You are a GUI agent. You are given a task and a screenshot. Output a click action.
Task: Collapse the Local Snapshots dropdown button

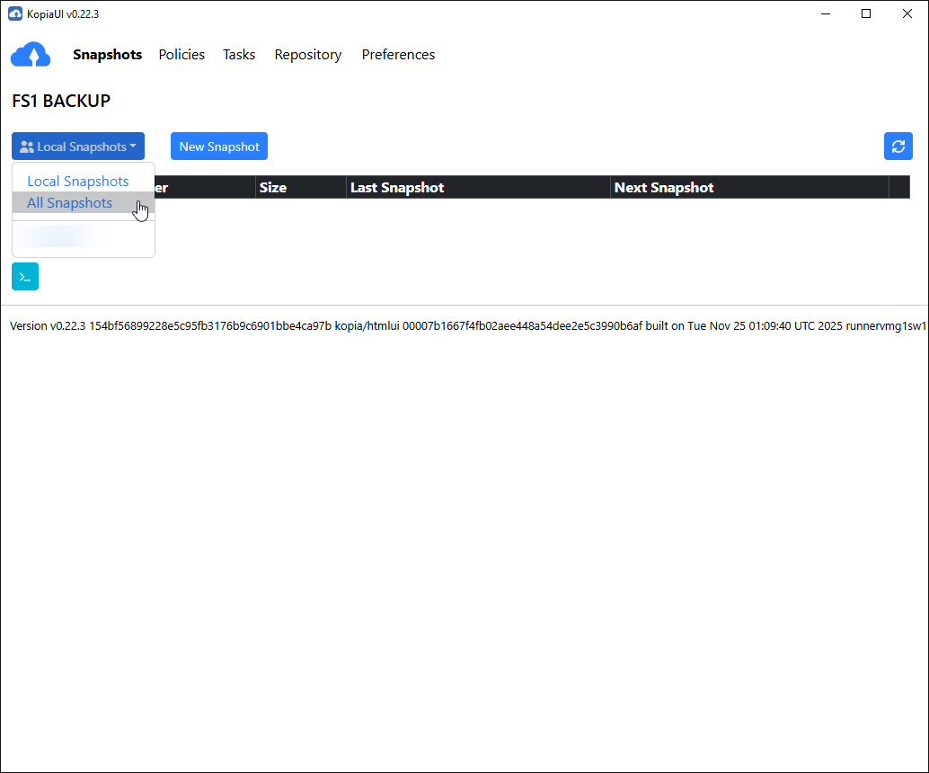click(x=78, y=147)
